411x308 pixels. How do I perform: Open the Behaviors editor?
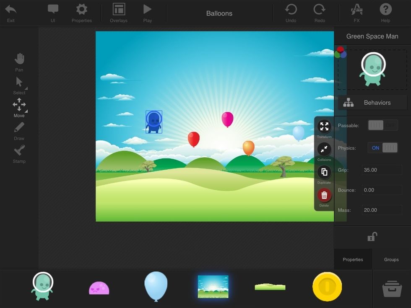(x=372, y=103)
